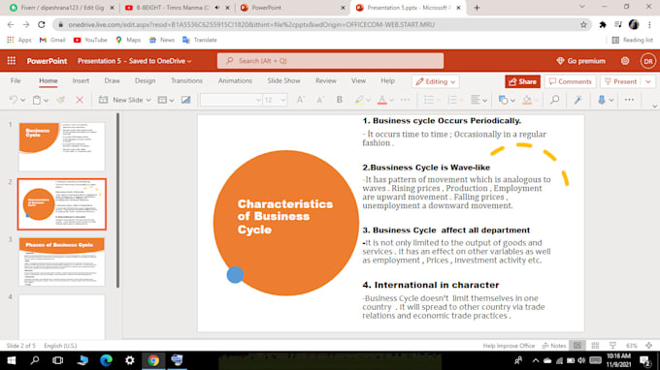Open the Designer wand icon

tap(577, 100)
